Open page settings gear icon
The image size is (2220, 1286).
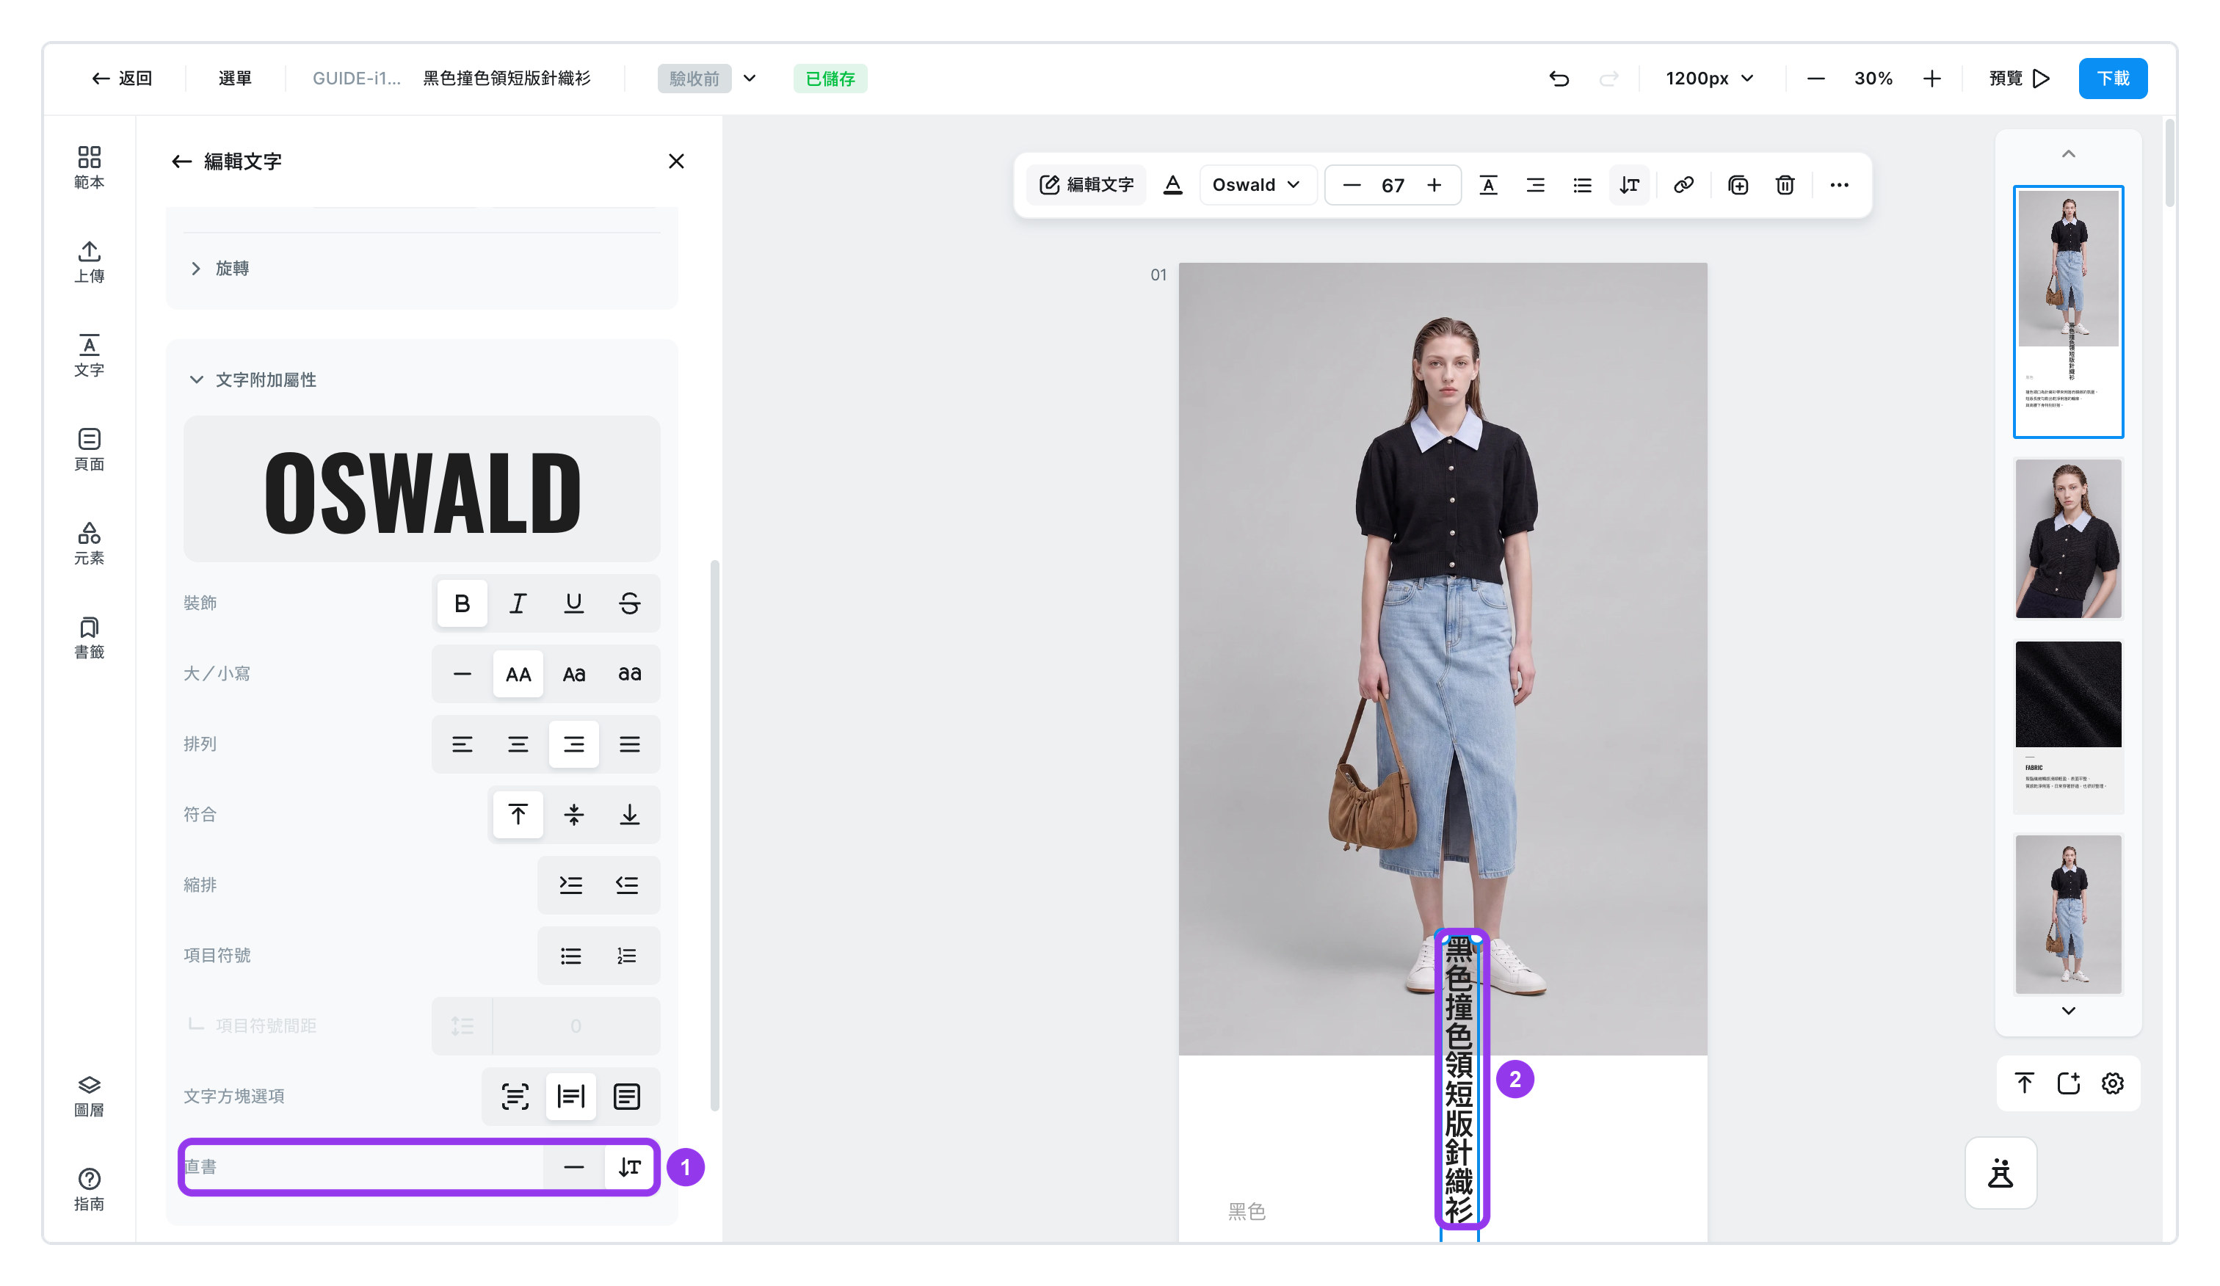tap(2113, 1083)
